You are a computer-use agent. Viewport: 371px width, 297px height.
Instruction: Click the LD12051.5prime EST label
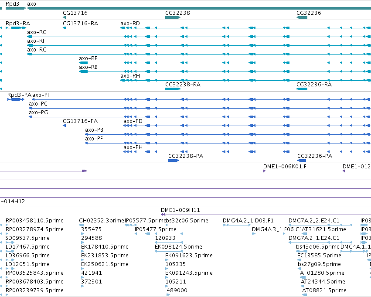(x=27, y=264)
